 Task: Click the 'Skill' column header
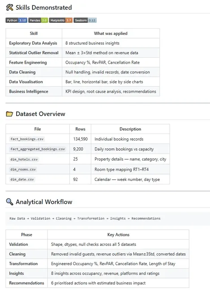pyautogui.click(x=34, y=34)
